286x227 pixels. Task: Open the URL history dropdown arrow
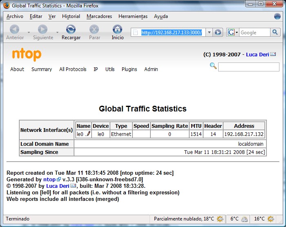(209, 33)
